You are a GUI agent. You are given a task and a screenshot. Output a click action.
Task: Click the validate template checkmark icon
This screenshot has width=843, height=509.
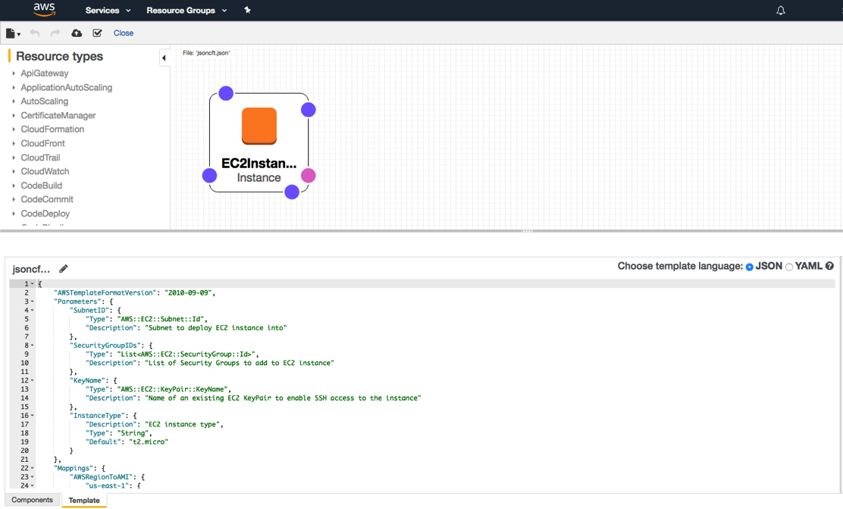(97, 33)
